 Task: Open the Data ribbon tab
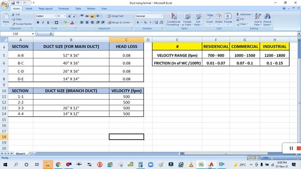[x=78, y=8]
